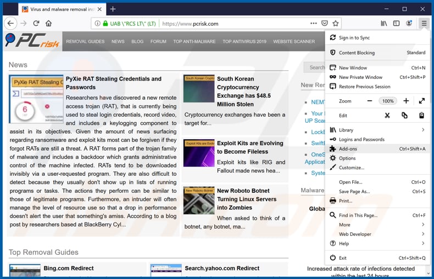434x279 pixels.
Task: Zoom out with the minus button
Action: click(370, 101)
